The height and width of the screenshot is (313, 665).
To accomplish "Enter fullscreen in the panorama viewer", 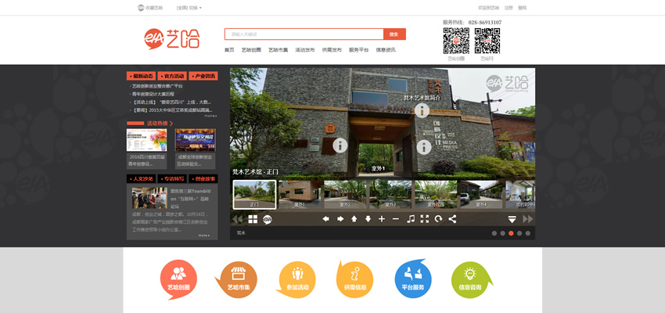I will pyautogui.click(x=425, y=219).
